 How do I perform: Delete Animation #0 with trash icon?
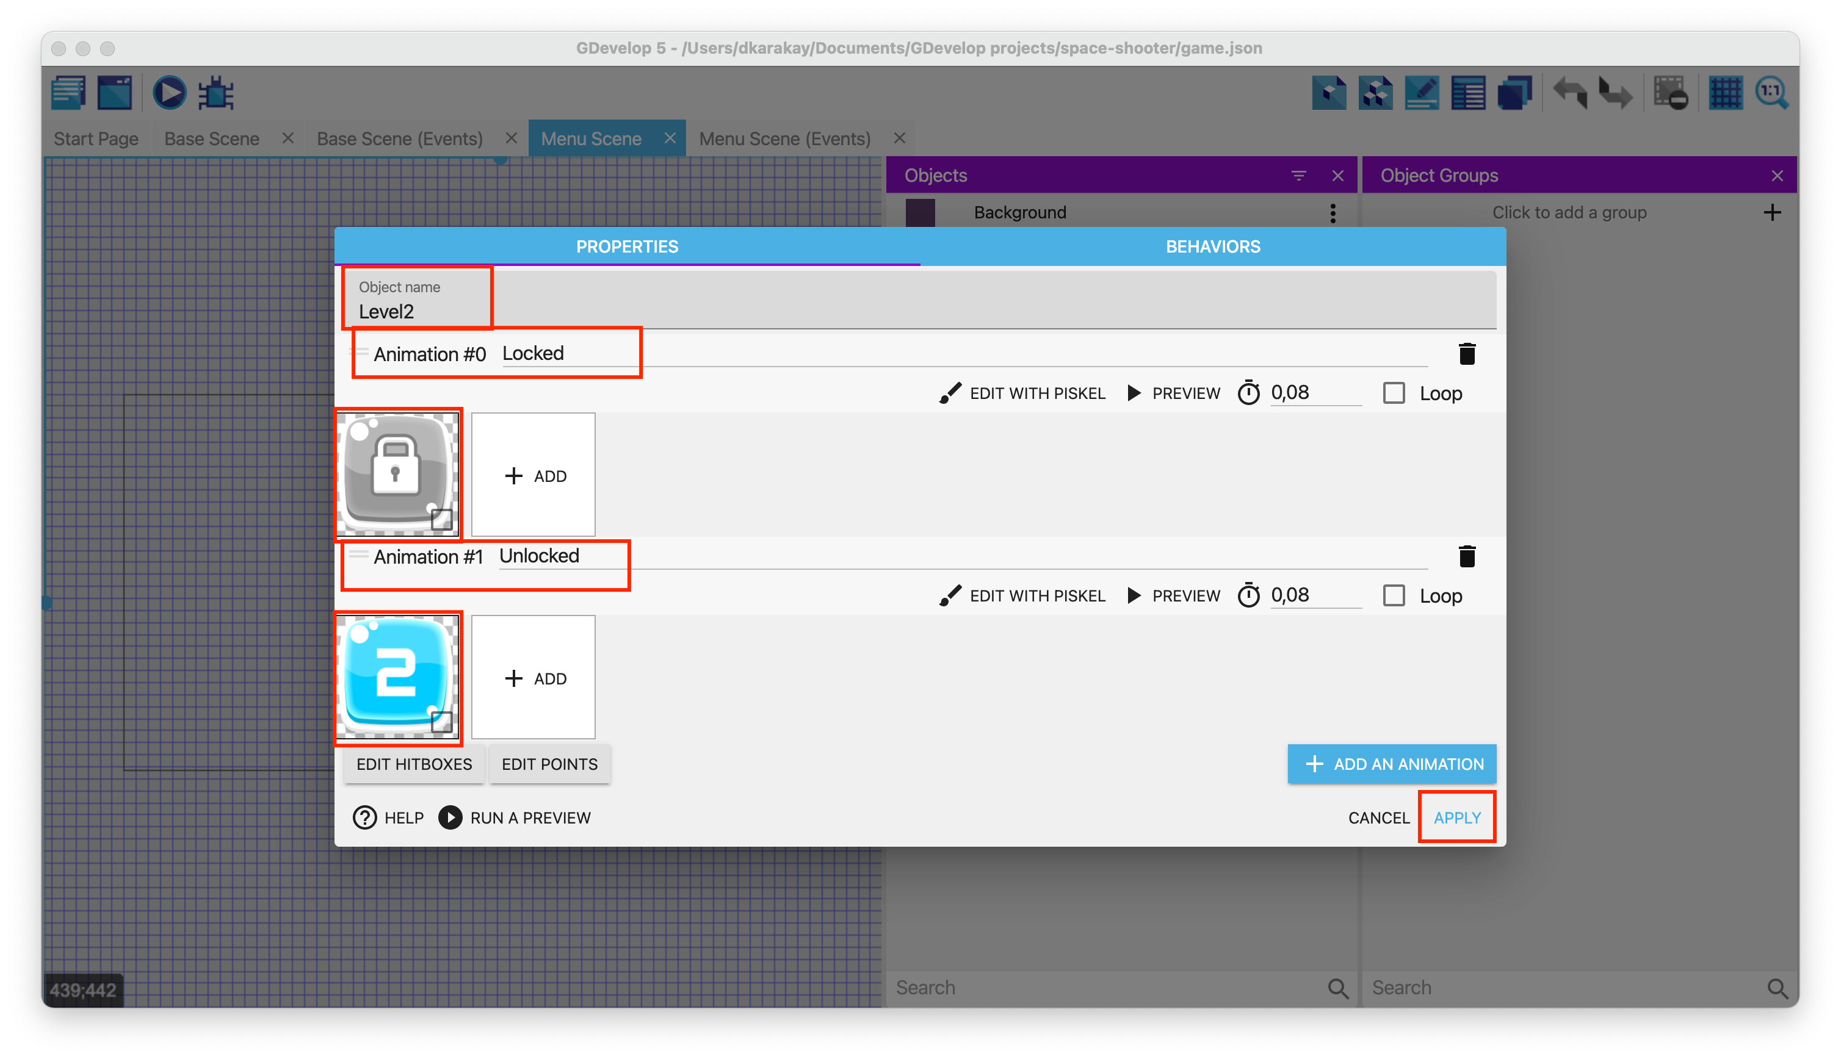pyautogui.click(x=1466, y=354)
